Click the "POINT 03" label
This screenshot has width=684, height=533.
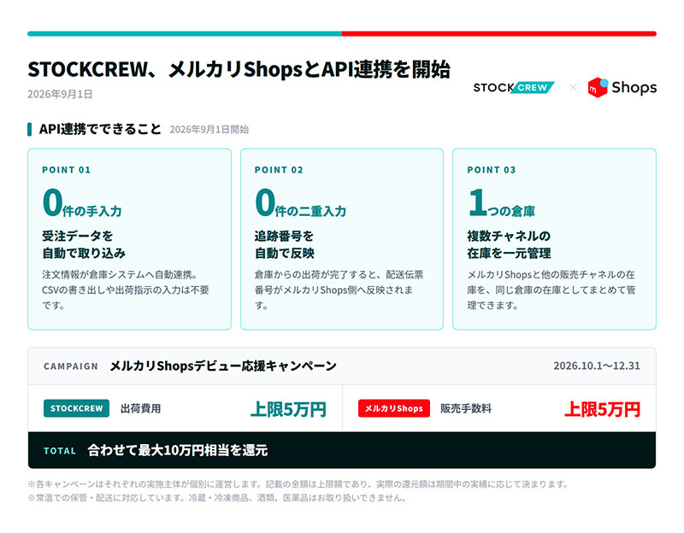[x=491, y=170]
